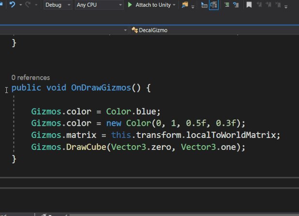Click the comment out selected lines icon
The image size is (299, 216).
[236, 5]
